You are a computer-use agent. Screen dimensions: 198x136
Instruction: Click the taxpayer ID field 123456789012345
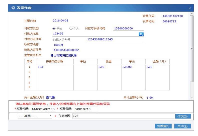click(x=115, y=40)
